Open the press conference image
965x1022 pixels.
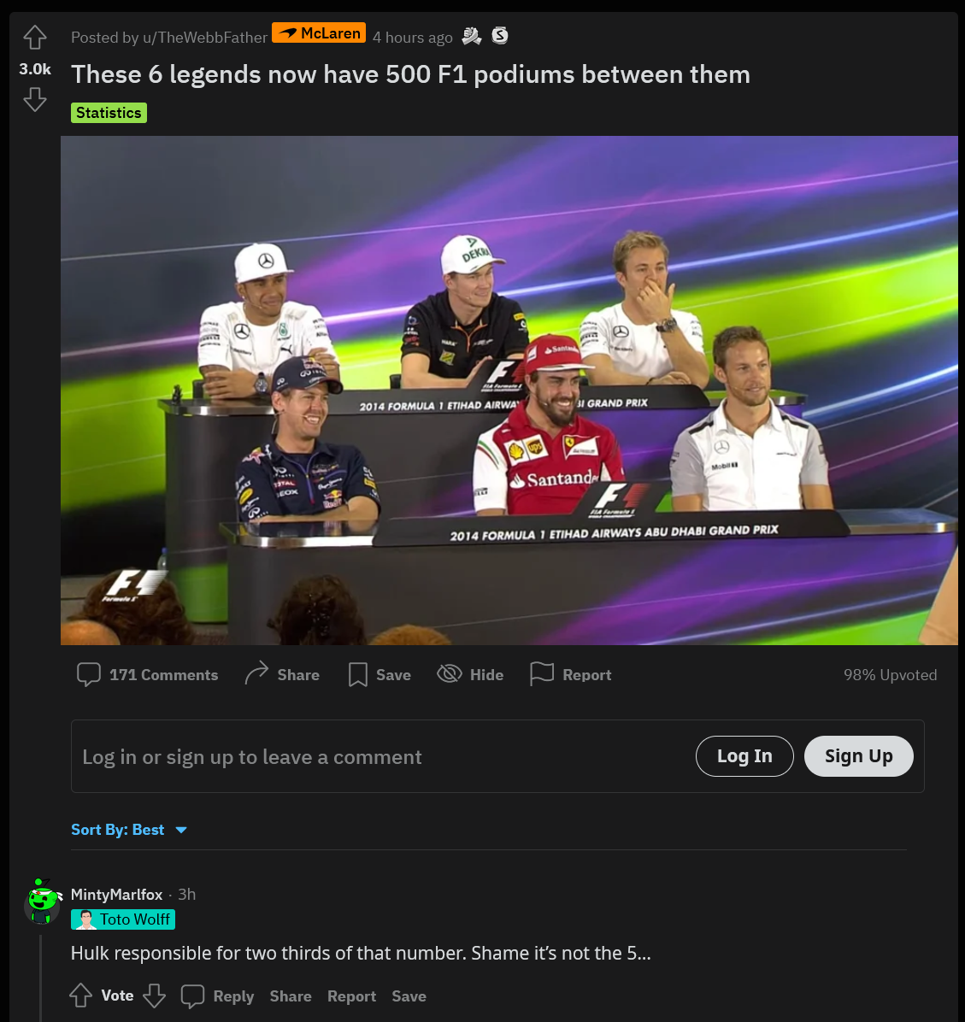[509, 391]
